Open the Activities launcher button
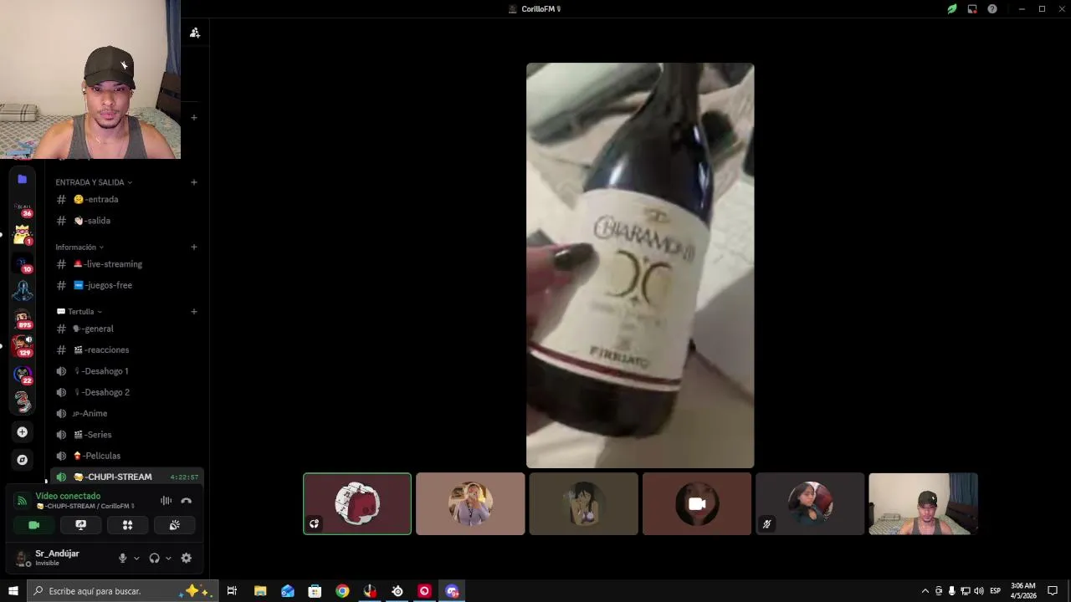1071x602 pixels. click(127, 525)
